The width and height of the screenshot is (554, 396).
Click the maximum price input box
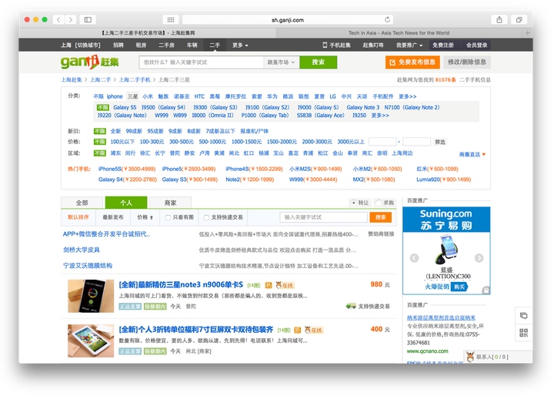coord(416,142)
